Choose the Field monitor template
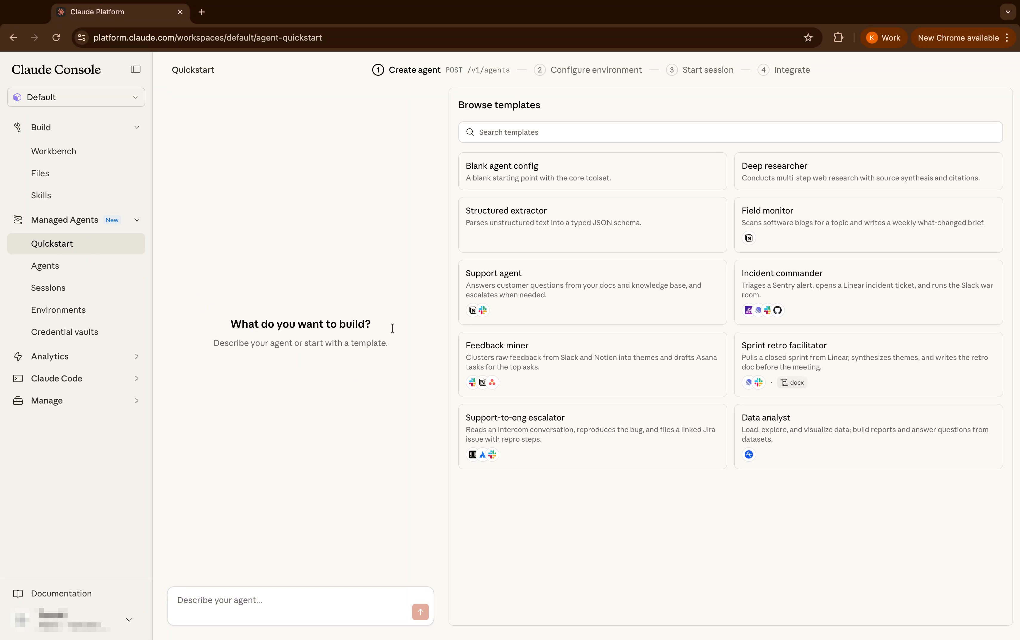 pyautogui.click(x=868, y=225)
